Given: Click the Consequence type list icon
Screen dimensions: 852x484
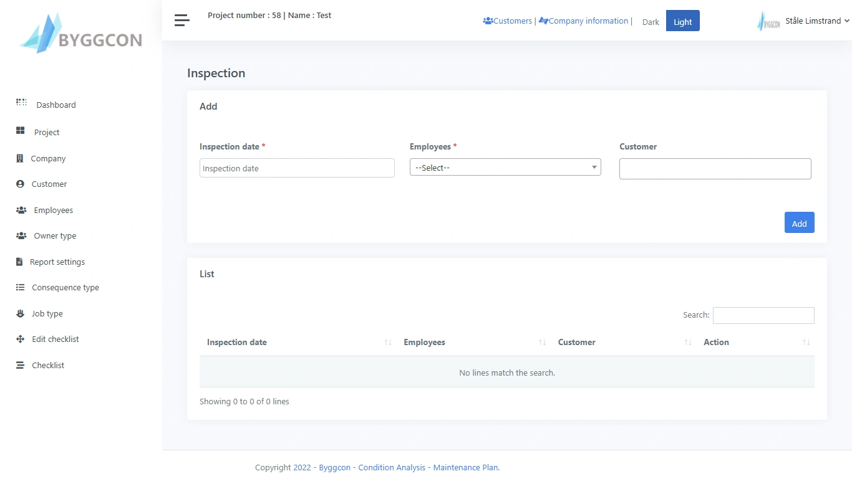Looking at the screenshot, I should point(20,287).
